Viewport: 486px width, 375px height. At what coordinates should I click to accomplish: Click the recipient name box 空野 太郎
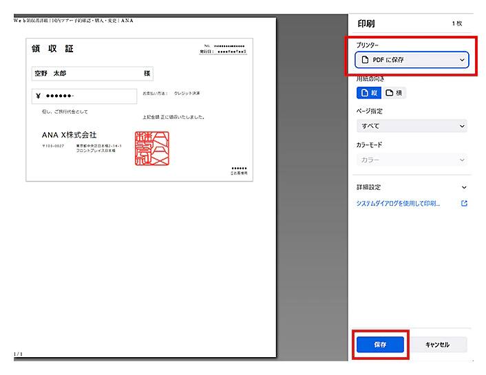coord(92,73)
